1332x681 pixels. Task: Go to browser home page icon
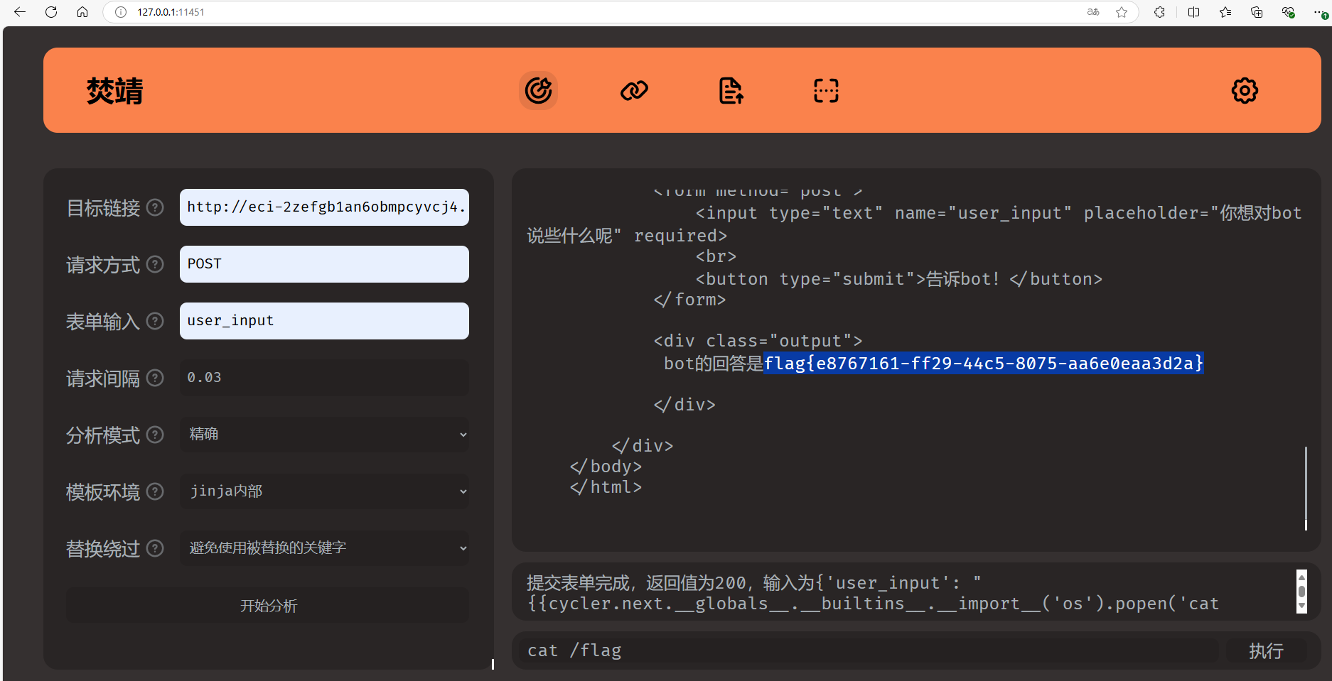[82, 12]
